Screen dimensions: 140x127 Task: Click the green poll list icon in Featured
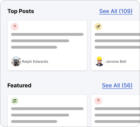(15, 101)
